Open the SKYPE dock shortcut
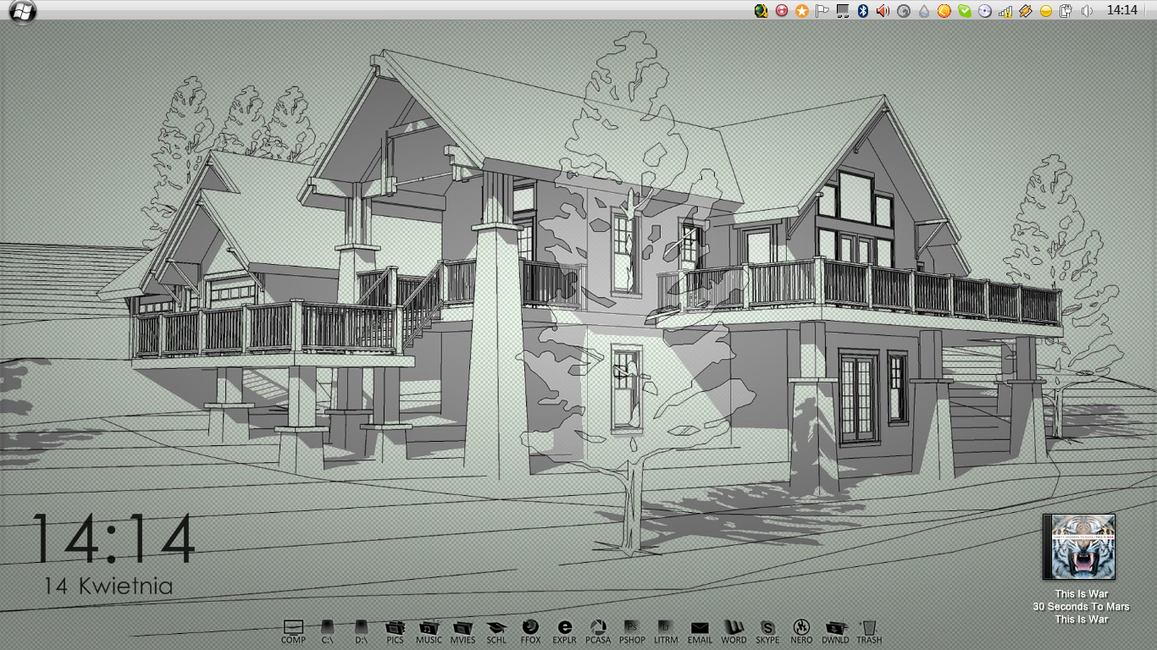Image resolution: width=1157 pixels, height=650 pixels. 767,628
